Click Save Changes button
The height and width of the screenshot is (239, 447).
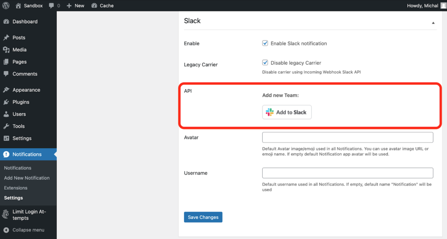tap(203, 217)
